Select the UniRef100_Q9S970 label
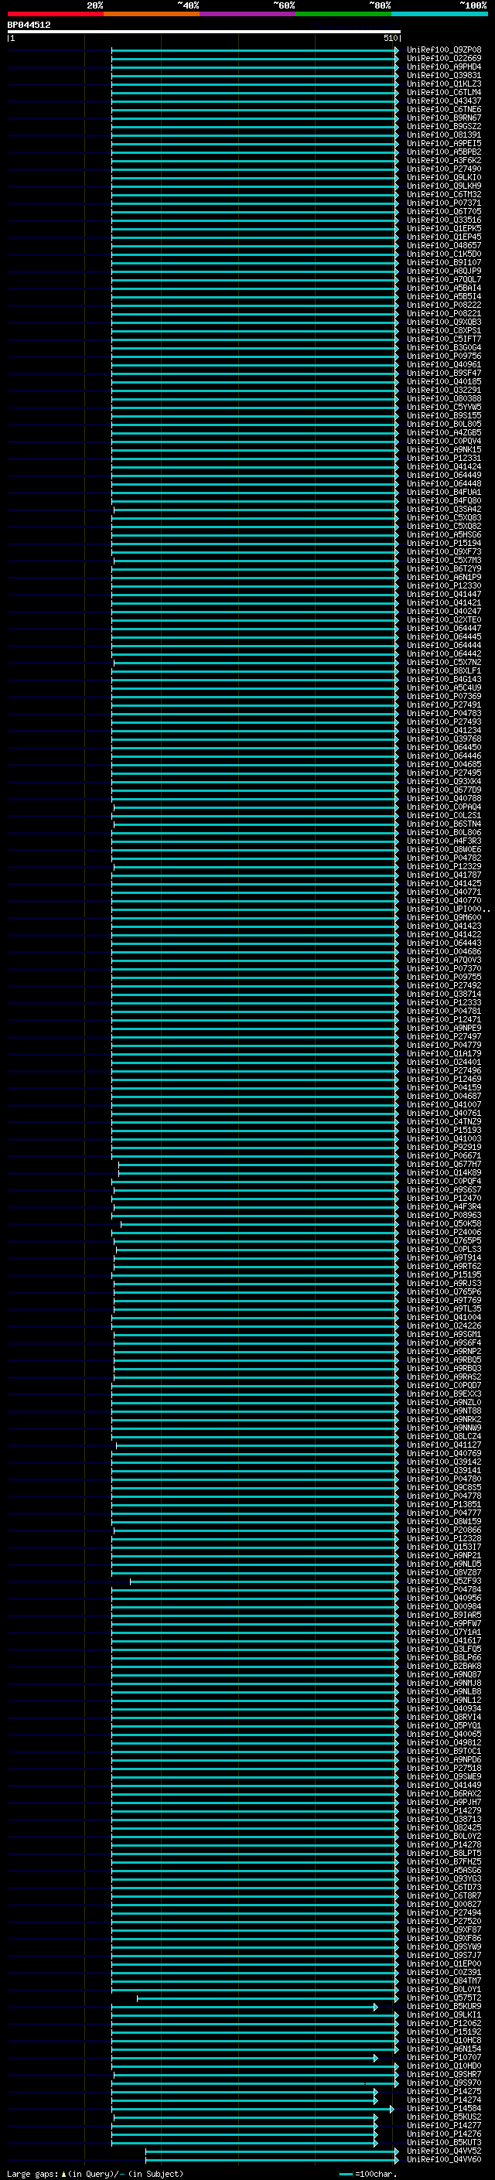 pyautogui.click(x=444, y=2083)
